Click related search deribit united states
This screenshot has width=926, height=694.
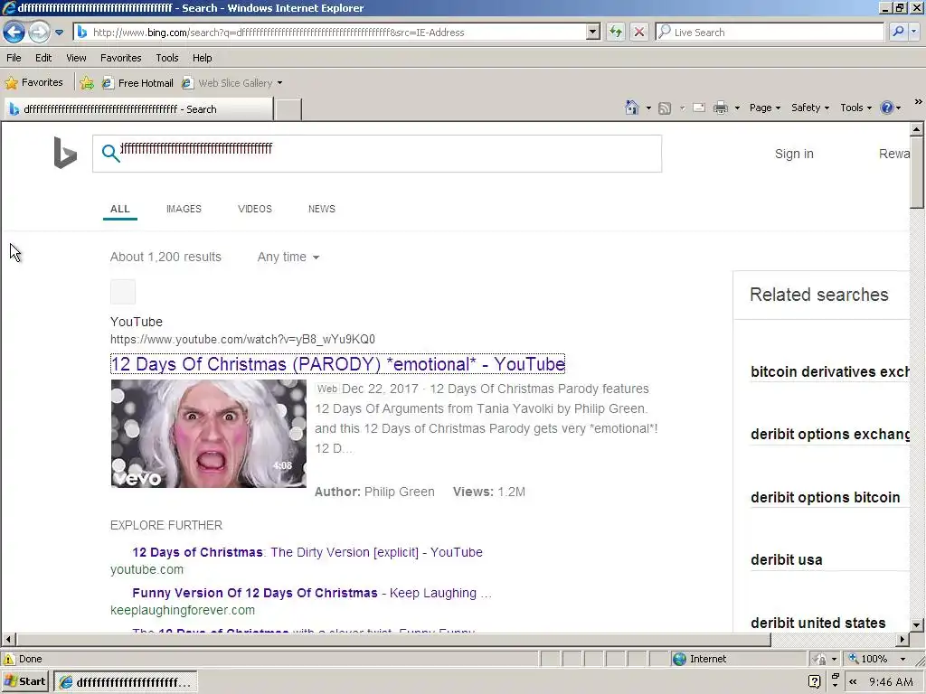coord(817,624)
